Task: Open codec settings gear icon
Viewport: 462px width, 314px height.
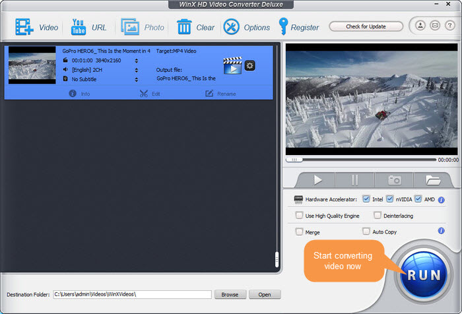Action: 250,65
